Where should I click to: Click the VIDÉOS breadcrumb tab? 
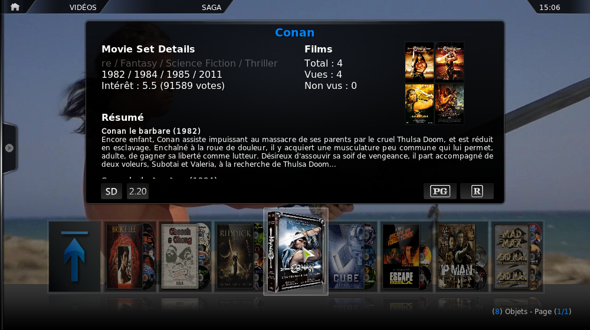[83, 7]
